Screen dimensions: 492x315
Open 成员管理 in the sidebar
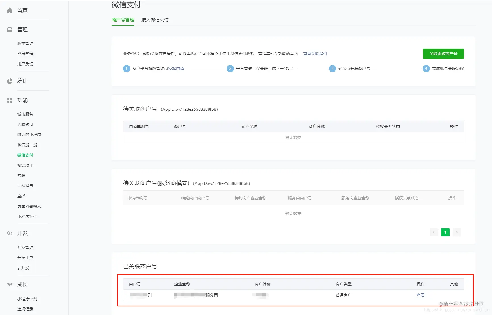pos(25,54)
